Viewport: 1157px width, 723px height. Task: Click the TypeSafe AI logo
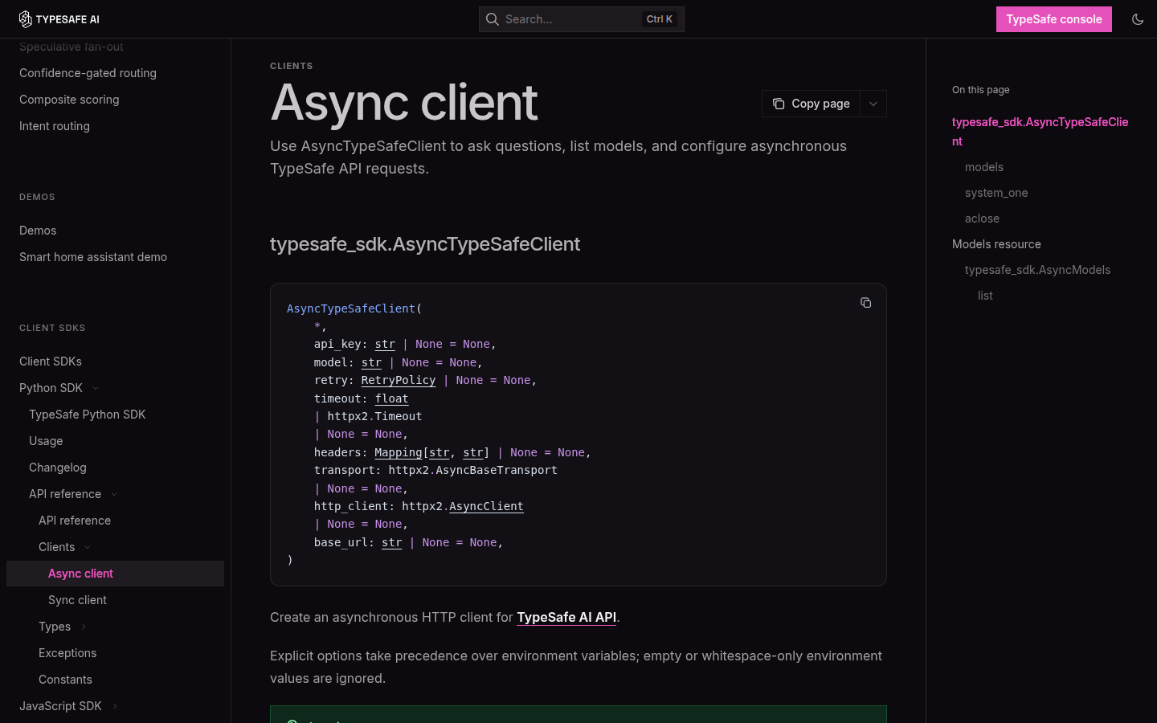pos(59,19)
